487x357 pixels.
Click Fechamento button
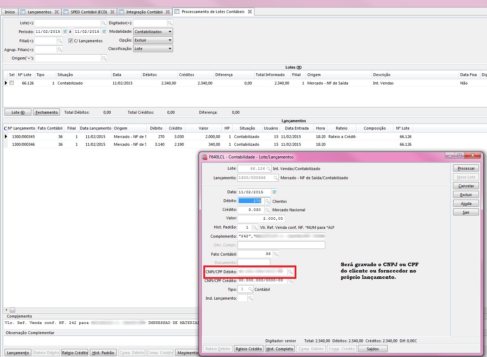(x=47, y=112)
